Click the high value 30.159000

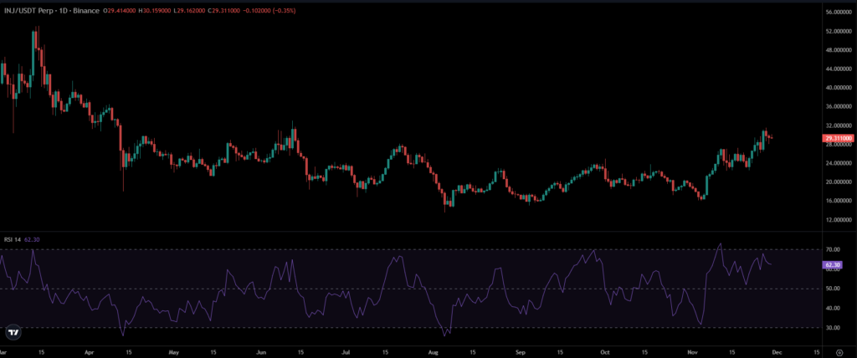point(157,10)
